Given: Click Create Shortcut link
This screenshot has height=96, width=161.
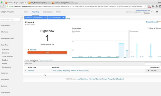Looking at the screenshot, I should pyautogui.click(x=152, y=22).
